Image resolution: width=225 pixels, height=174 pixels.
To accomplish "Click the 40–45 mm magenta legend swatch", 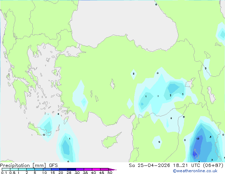I will click(96, 169).
